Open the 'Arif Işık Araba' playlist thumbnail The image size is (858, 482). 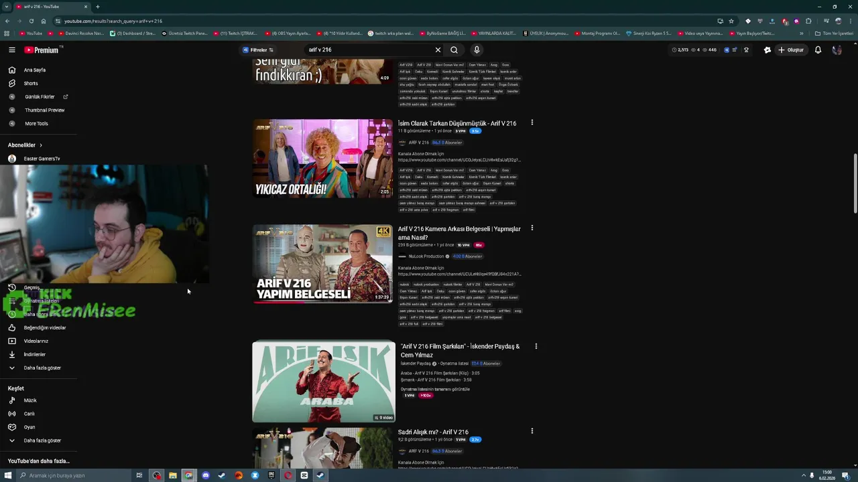tap(324, 382)
